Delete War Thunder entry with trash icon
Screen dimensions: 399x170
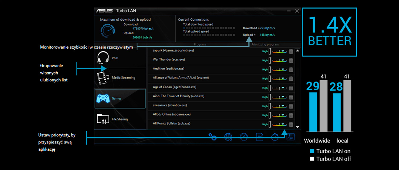coord(291,60)
